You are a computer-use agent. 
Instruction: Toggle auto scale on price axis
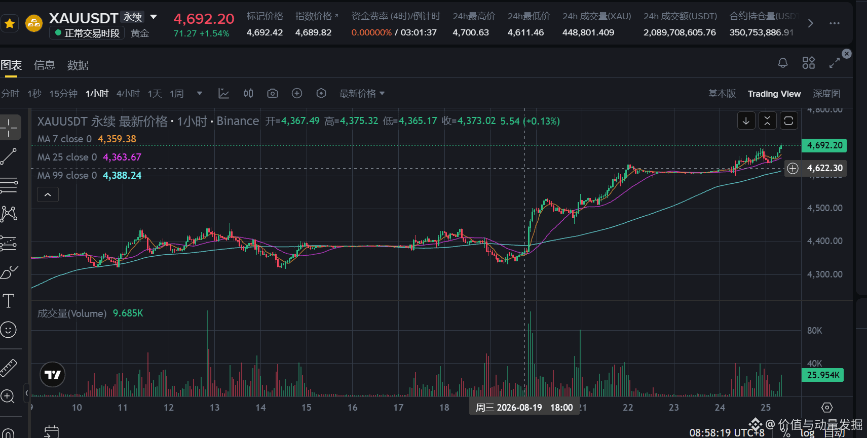tap(834, 433)
